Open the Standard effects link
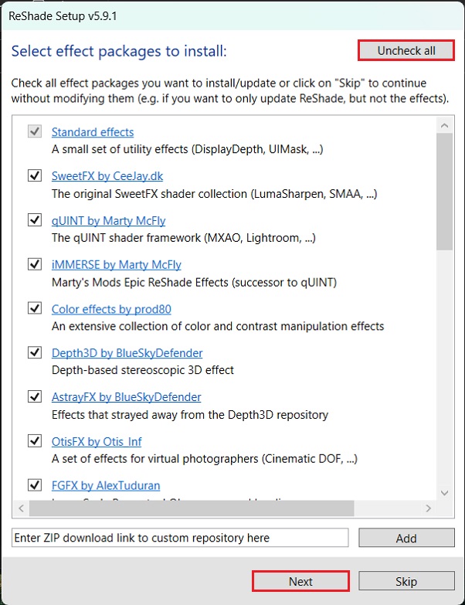The width and height of the screenshot is (465, 605). 93,132
